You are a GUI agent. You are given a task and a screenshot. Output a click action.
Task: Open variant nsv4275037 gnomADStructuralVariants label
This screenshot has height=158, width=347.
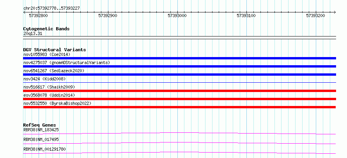(x=67, y=63)
